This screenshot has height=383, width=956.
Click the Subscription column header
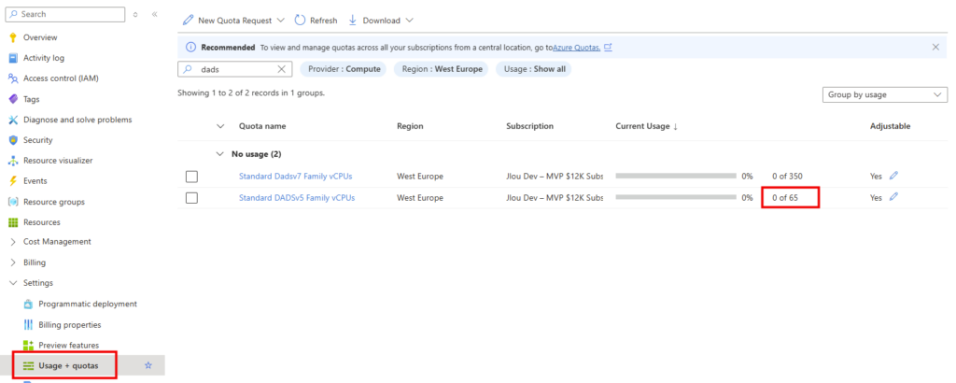pyautogui.click(x=530, y=126)
